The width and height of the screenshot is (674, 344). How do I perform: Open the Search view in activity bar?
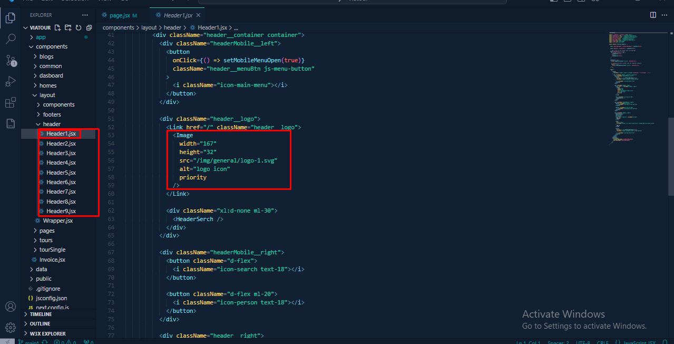click(10, 39)
